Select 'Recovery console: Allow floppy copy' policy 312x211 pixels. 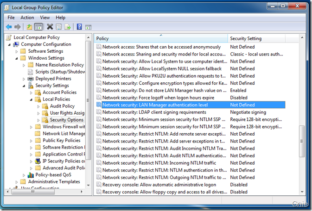tap(165, 192)
